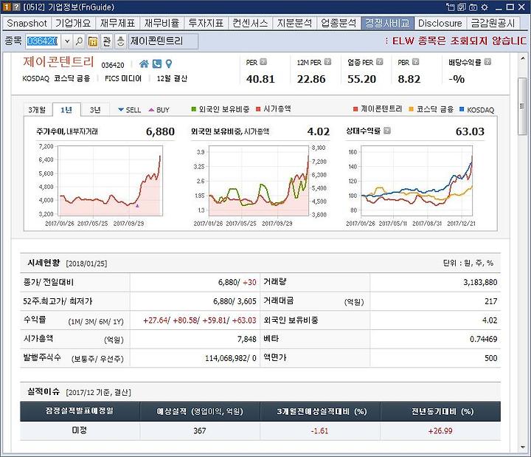
Task: Click the person icon next to 관 button
Action: click(120, 41)
